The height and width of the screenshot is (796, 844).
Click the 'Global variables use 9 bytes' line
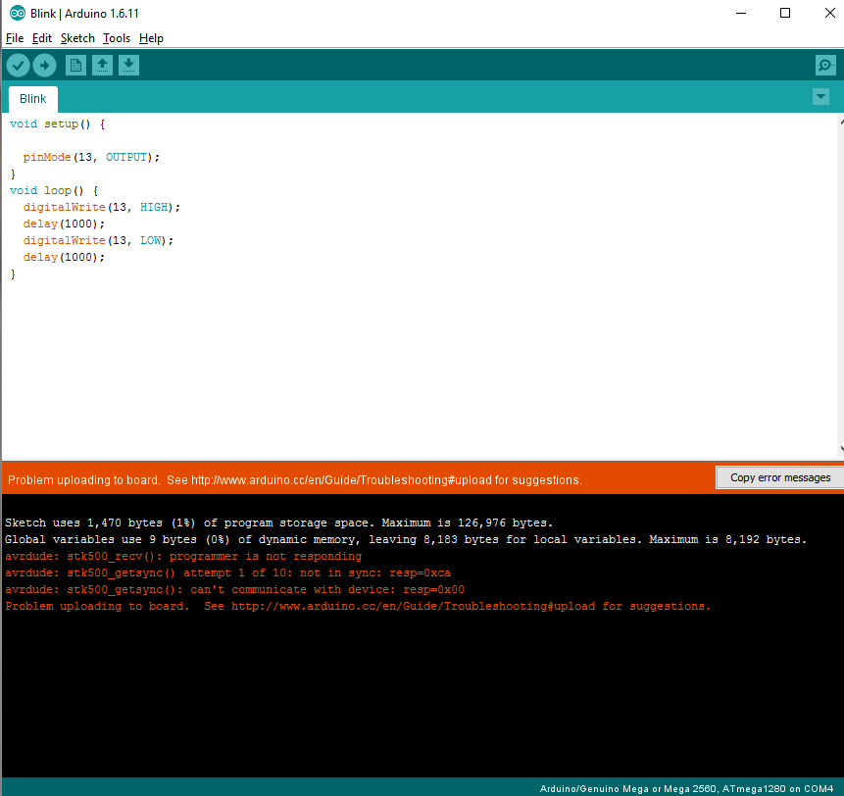pyautogui.click(x=406, y=539)
